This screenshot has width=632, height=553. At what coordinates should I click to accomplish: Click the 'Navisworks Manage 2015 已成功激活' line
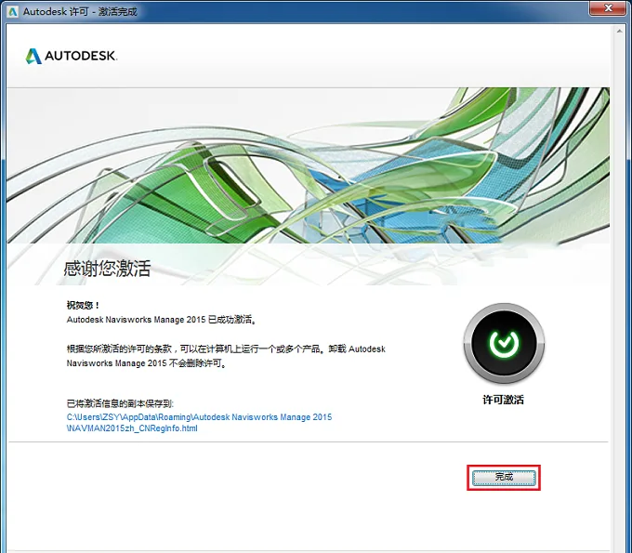click(x=162, y=320)
